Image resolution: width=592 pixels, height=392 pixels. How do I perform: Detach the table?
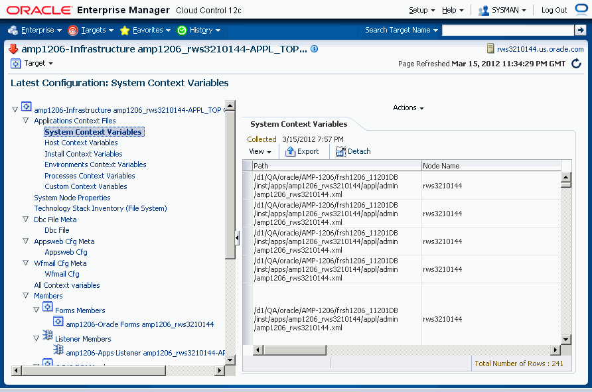(x=353, y=152)
